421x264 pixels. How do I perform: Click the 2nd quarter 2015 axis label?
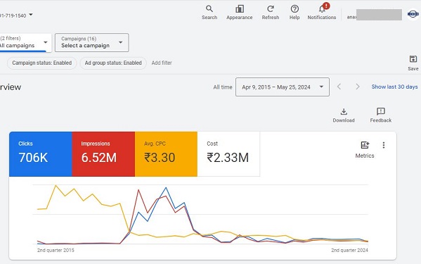tap(56, 251)
